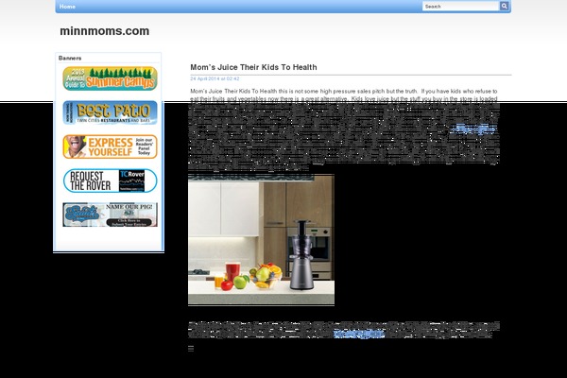Open the Summer Camps guide banner

pos(110,78)
